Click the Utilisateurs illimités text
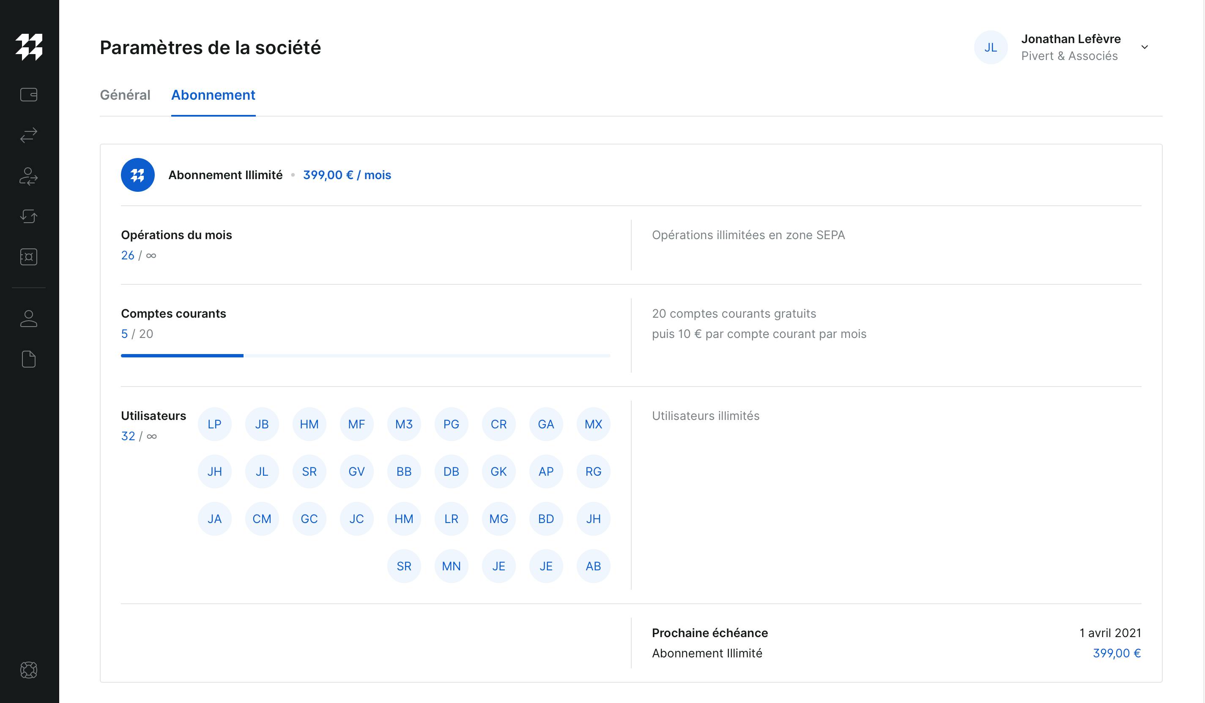The width and height of the screenshot is (1205, 703). 705,415
